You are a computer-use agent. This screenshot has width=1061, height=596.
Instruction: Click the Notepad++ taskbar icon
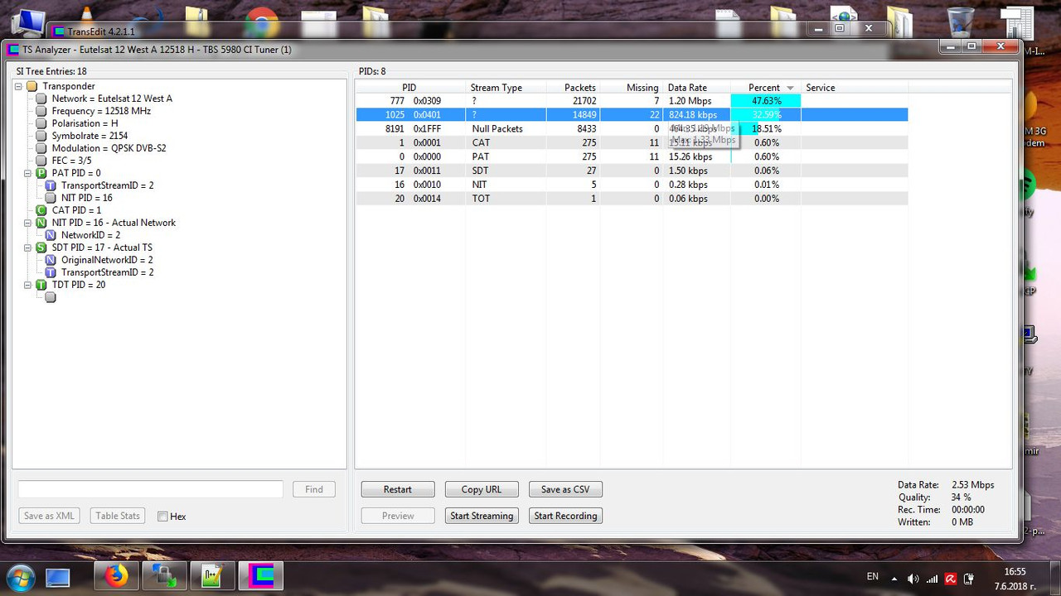tap(212, 576)
